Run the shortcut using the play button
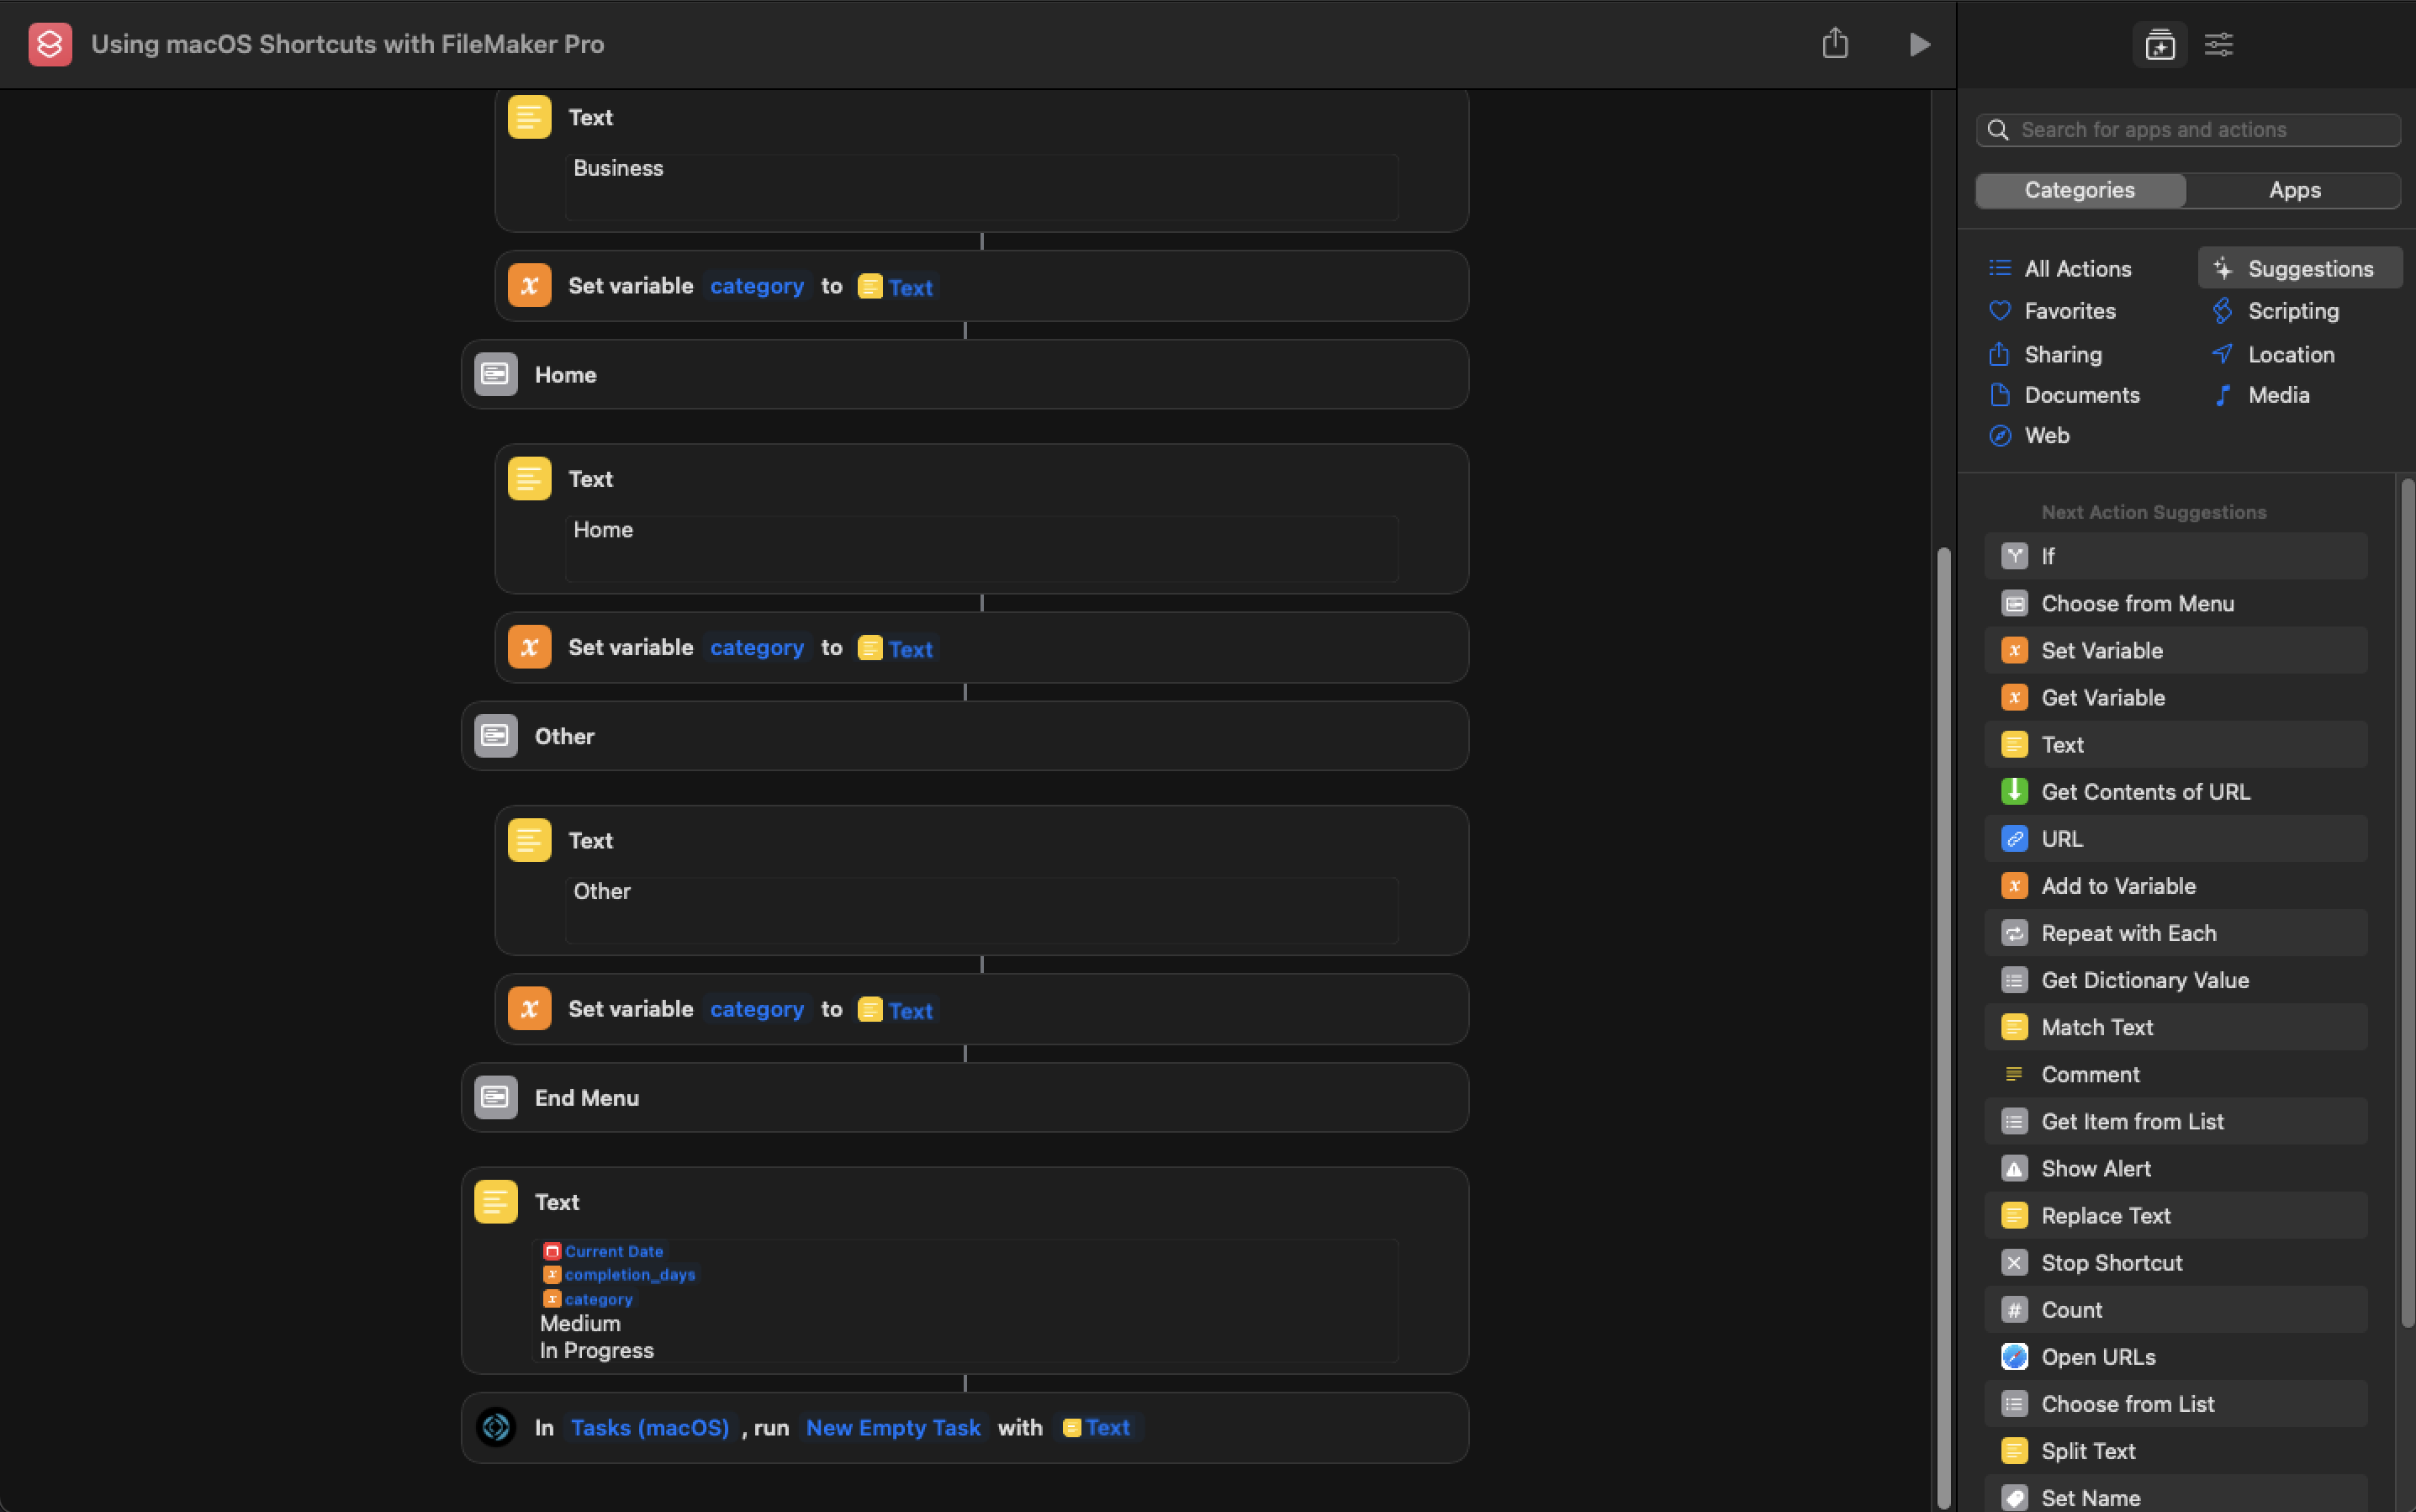Image resolution: width=2416 pixels, height=1512 pixels. coord(1919,44)
